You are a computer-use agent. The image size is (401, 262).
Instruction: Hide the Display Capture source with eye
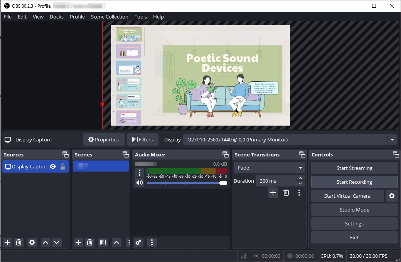53,167
